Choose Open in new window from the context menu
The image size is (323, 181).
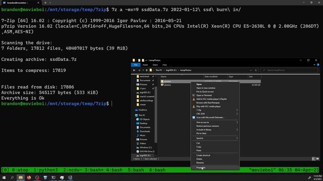pyautogui.click(x=205, y=88)
